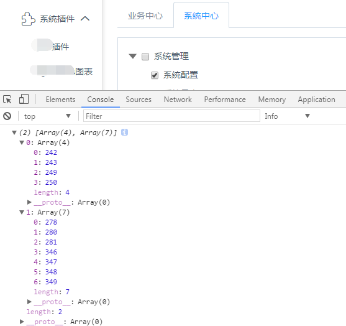Switch to the Network tab
Image resolution: width=346 pixels, height=326 pixels.
tap(178, 100)
